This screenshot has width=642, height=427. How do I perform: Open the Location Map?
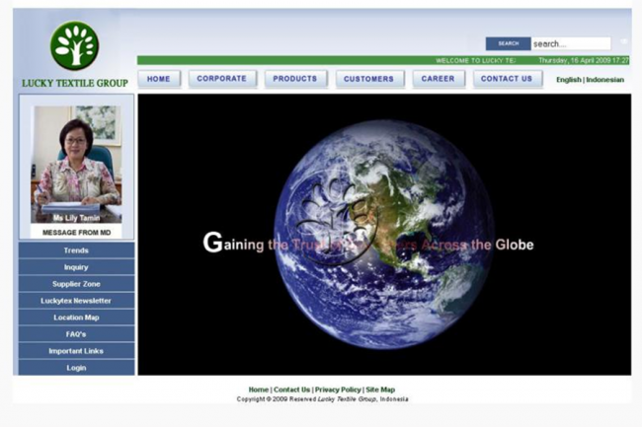[76, 318]
